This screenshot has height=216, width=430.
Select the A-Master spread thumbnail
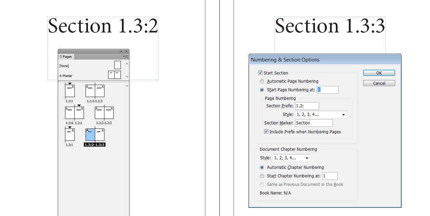pyautogui.click(x=114, y=75)
